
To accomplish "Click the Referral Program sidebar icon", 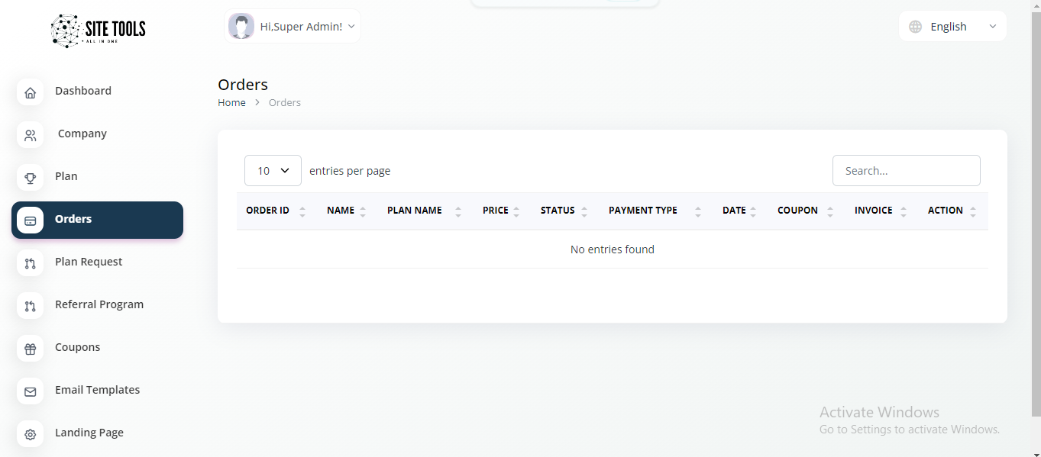I will coord(30,307).
